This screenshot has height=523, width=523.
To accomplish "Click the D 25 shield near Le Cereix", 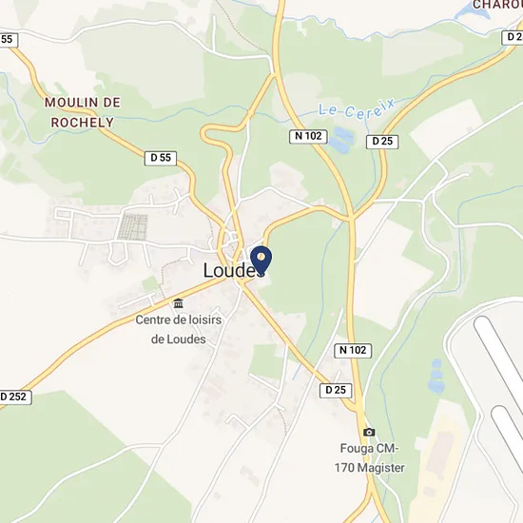I will point(382,142).
